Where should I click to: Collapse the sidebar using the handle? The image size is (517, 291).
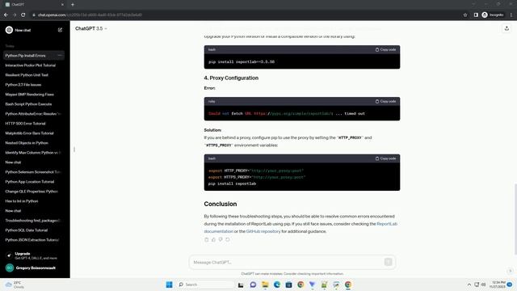pos(74,150)
